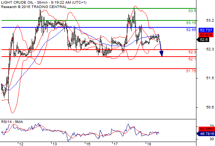
Task: Click the red 50.0693 RSI value tag
Action: pyautogui.click(x=206, y=129)
